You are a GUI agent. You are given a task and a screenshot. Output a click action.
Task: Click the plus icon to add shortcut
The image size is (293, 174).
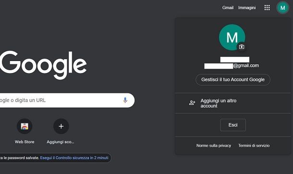point(61,126)
